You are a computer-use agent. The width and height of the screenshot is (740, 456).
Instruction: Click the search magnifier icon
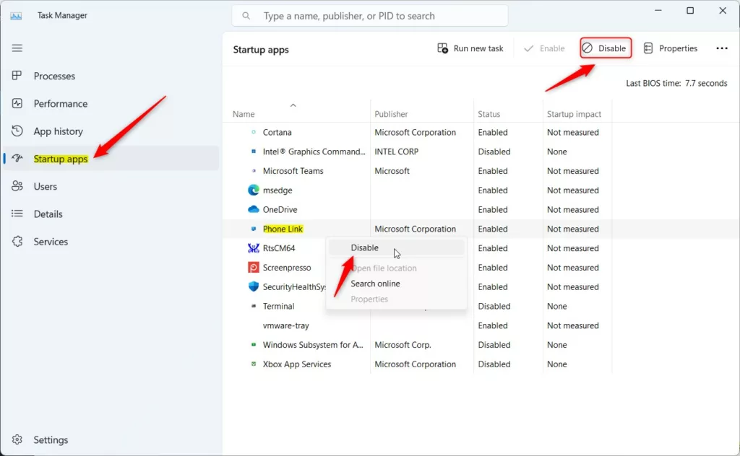tap(246, 16)
